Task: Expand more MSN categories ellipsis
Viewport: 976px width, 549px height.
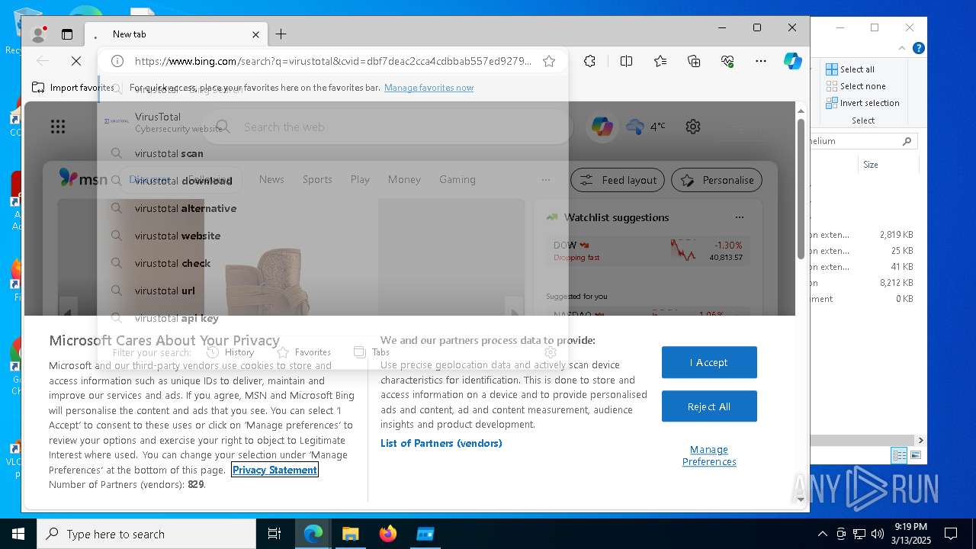Action: pos(546,180)
